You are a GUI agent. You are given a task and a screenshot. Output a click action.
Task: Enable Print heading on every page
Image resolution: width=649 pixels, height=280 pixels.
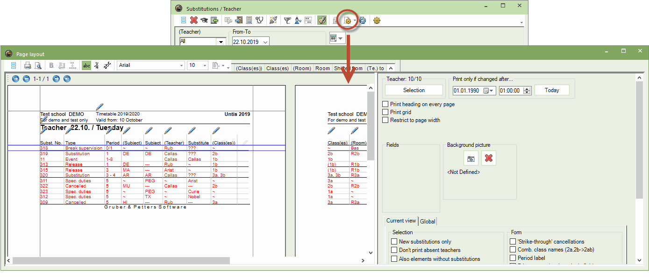point(385,104)
